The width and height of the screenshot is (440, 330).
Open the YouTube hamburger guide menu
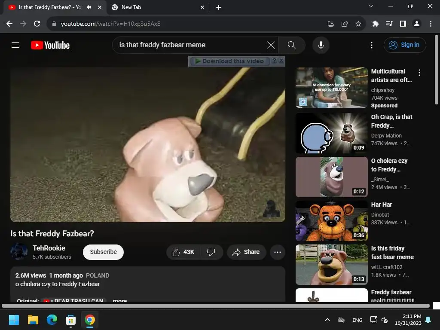15,45
